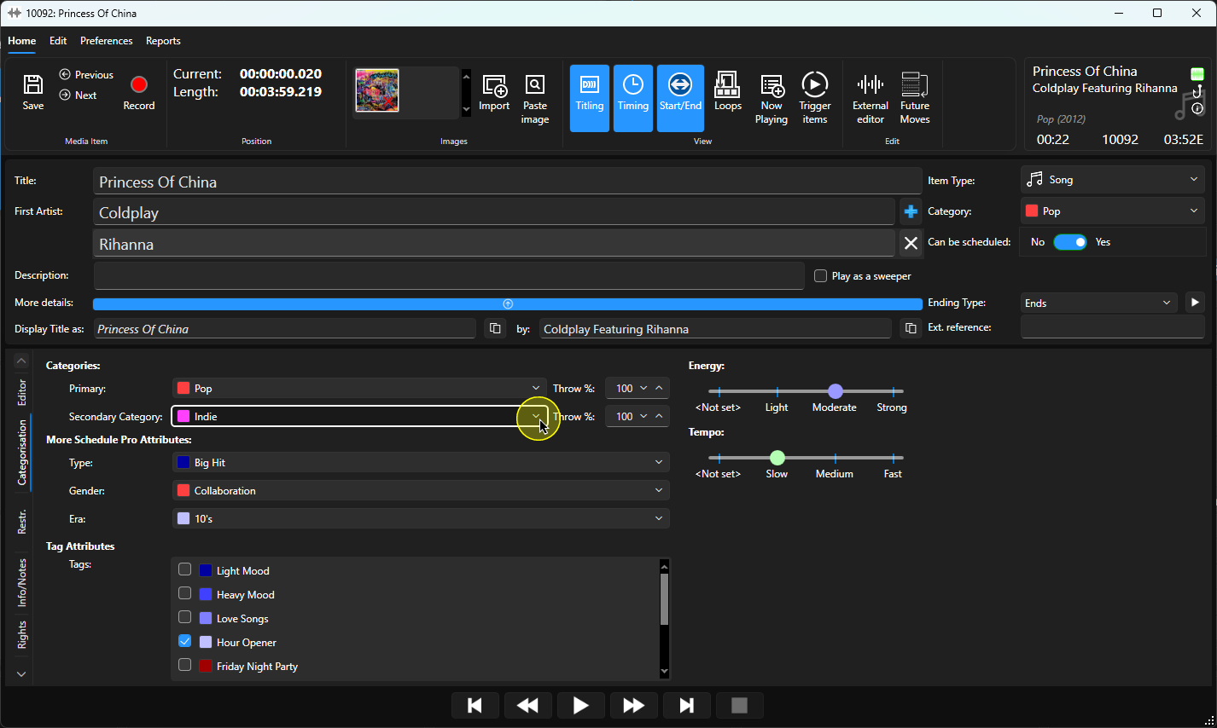Open the Preferences menu
This screenshot has width=1217, height=728.
(106, 41)
